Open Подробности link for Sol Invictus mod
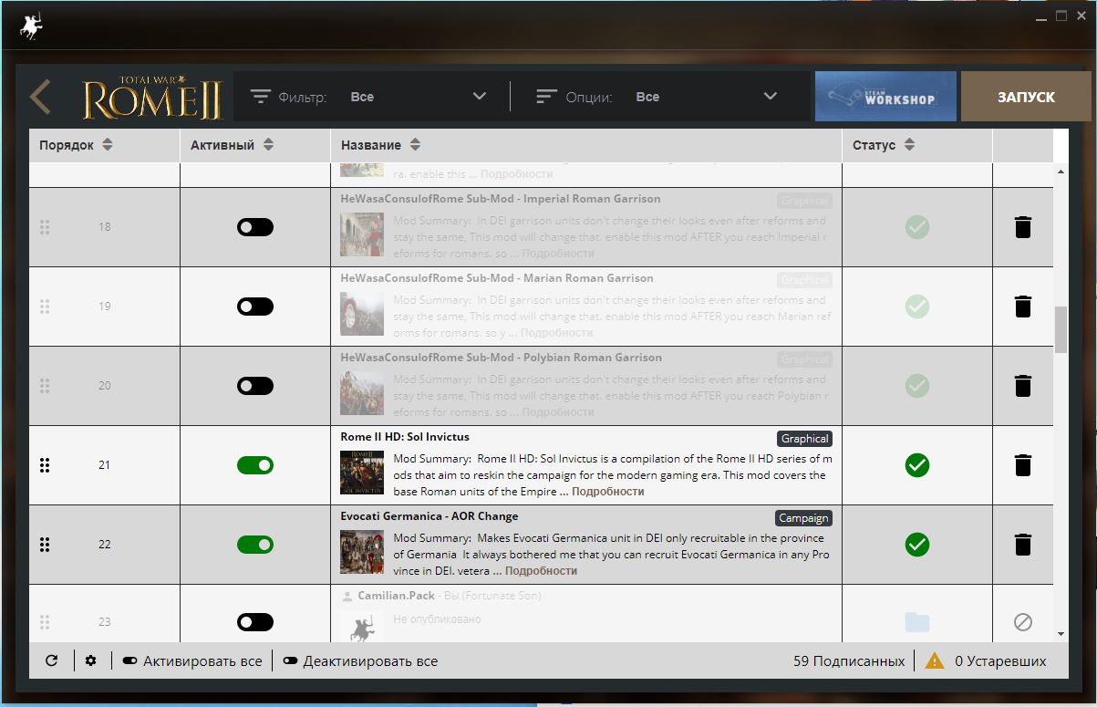The width and height of the screenshot is (1097, 707). pos(607,492)
